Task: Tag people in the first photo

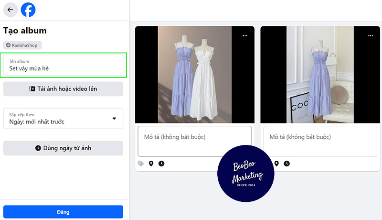Action: click(141, 164)
